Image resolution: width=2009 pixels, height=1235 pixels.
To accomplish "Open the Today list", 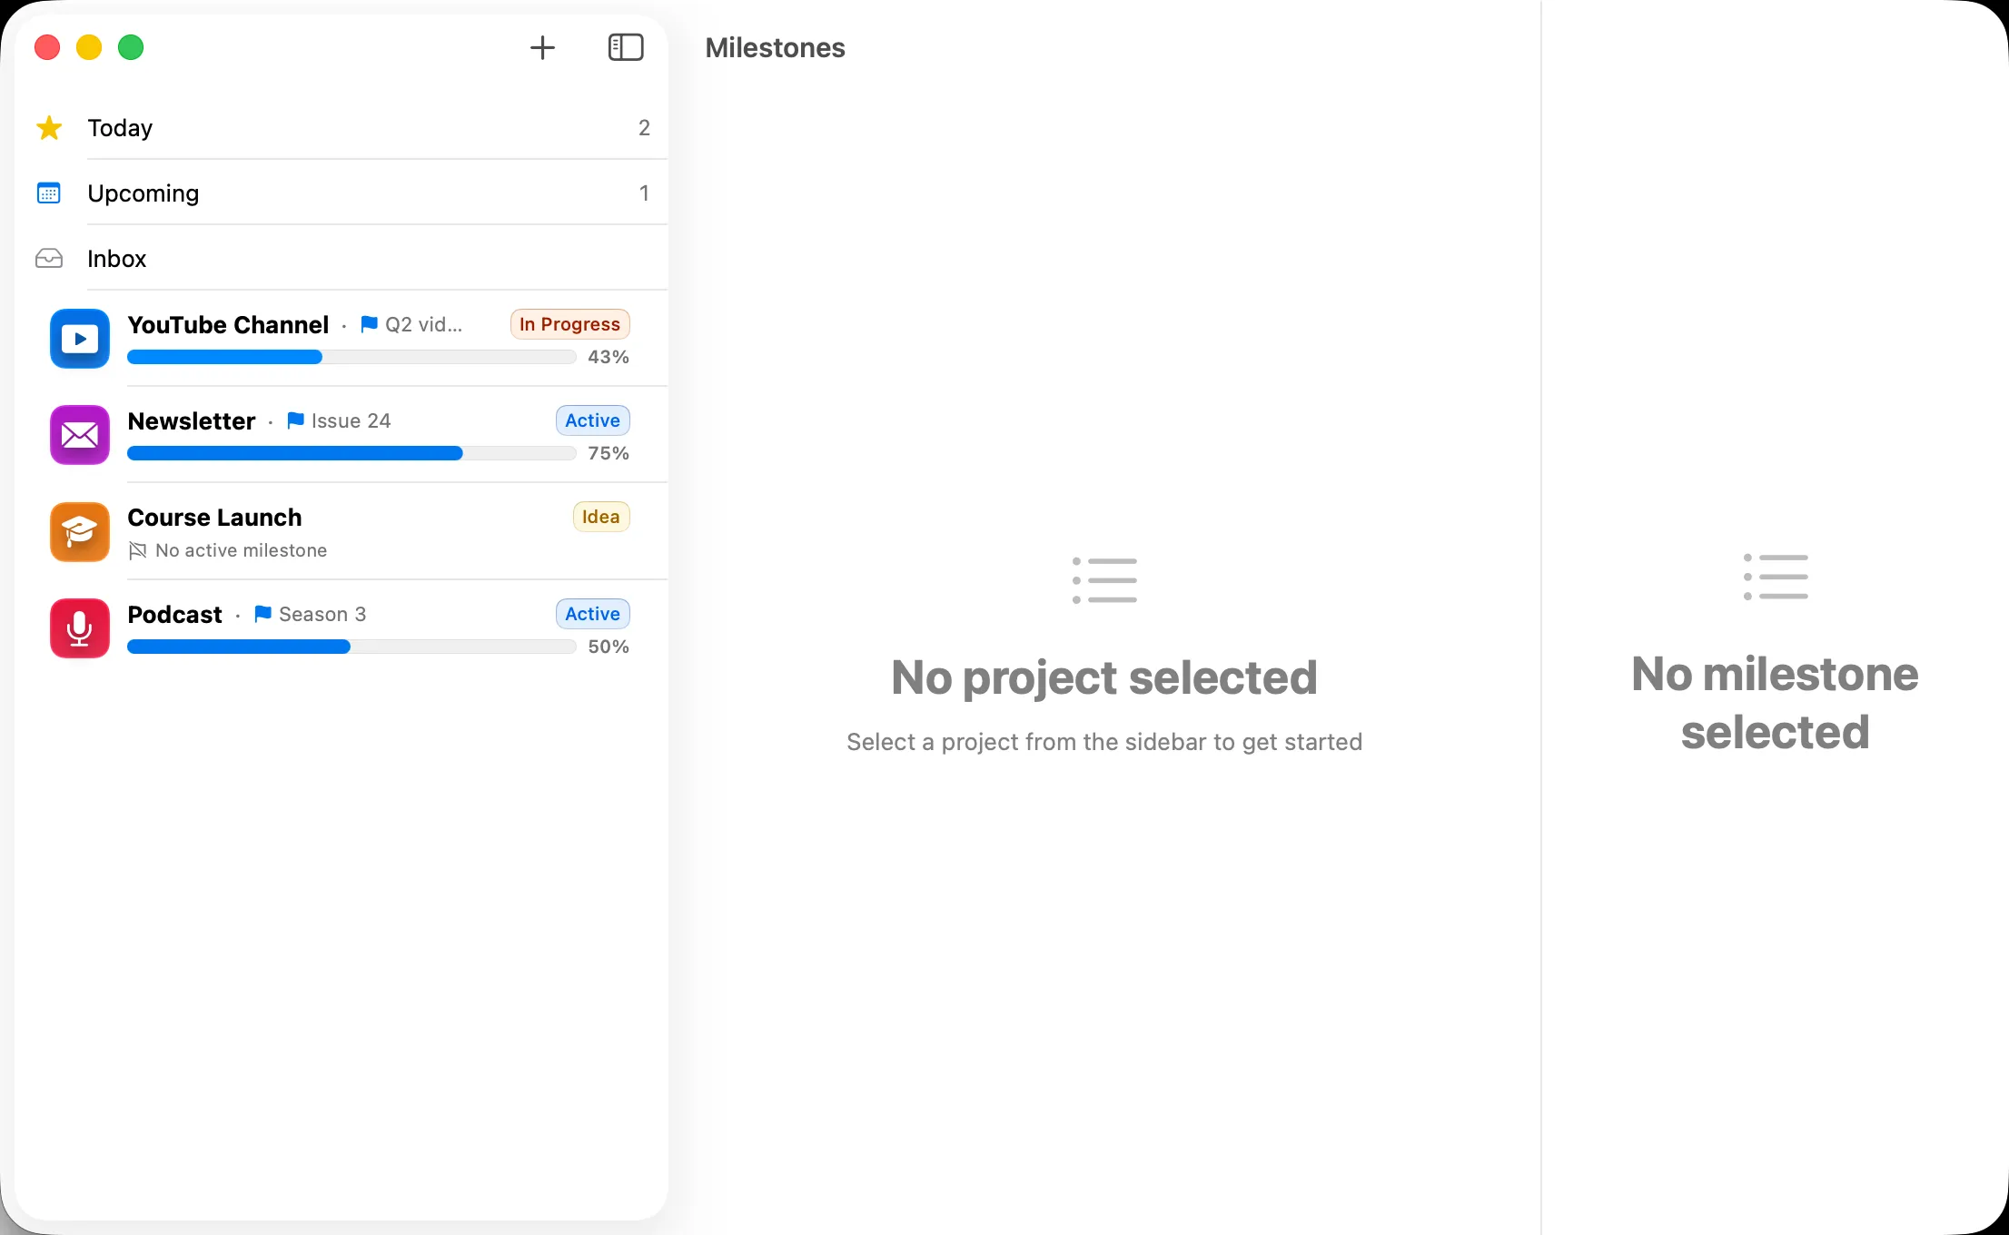I will (x=341, y=128).
